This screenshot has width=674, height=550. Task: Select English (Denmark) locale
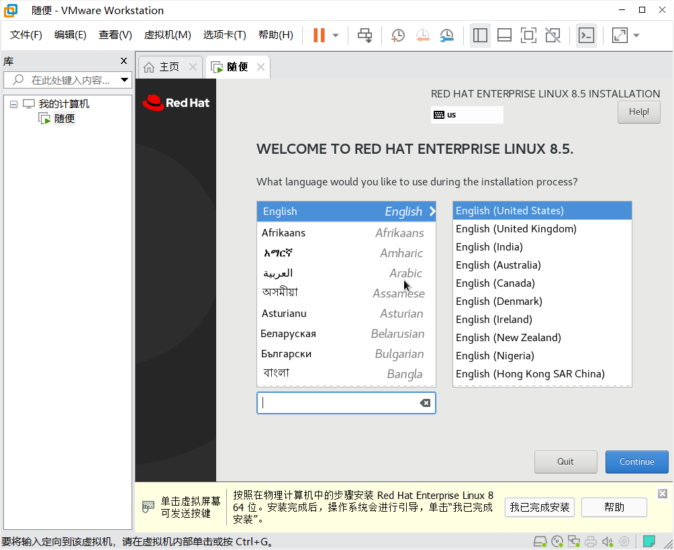pos(542,301)
